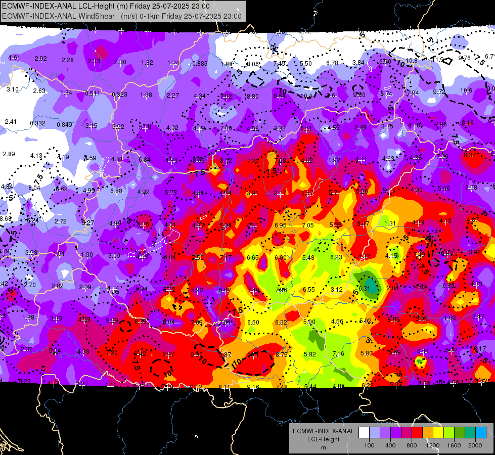This screenshot has height=455, width=495.
Task: Click the wind shear value '2.41'
Action: [x=11, y=121]
